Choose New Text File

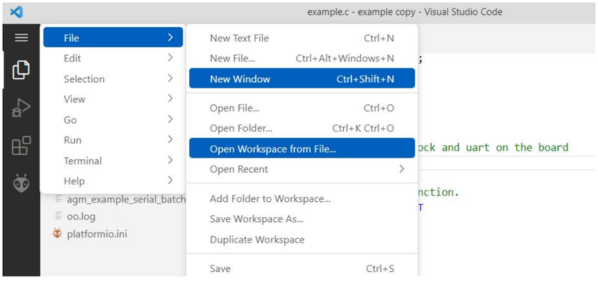[302, 38]
